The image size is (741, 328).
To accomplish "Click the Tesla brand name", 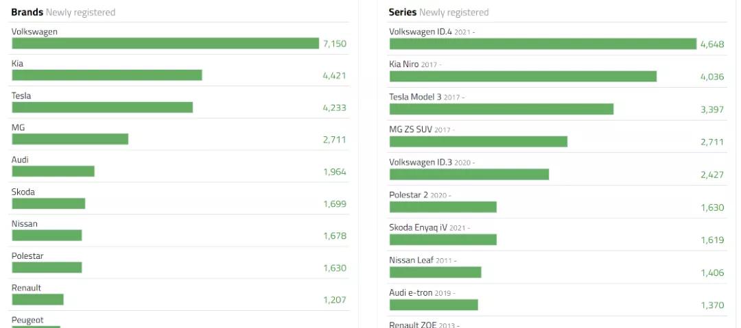I will 21,96.
